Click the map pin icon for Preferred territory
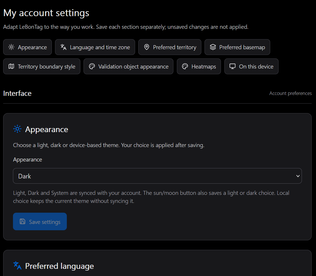 coord(147,47)
